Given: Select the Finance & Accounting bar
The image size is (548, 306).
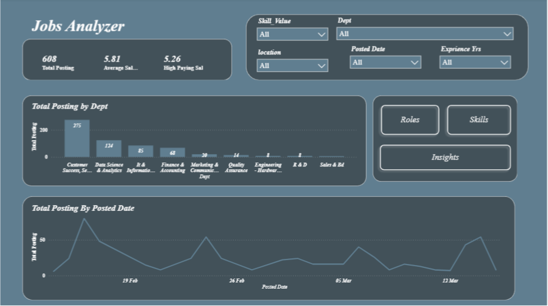Looking at the screenshot, I should tap(172, 152).
